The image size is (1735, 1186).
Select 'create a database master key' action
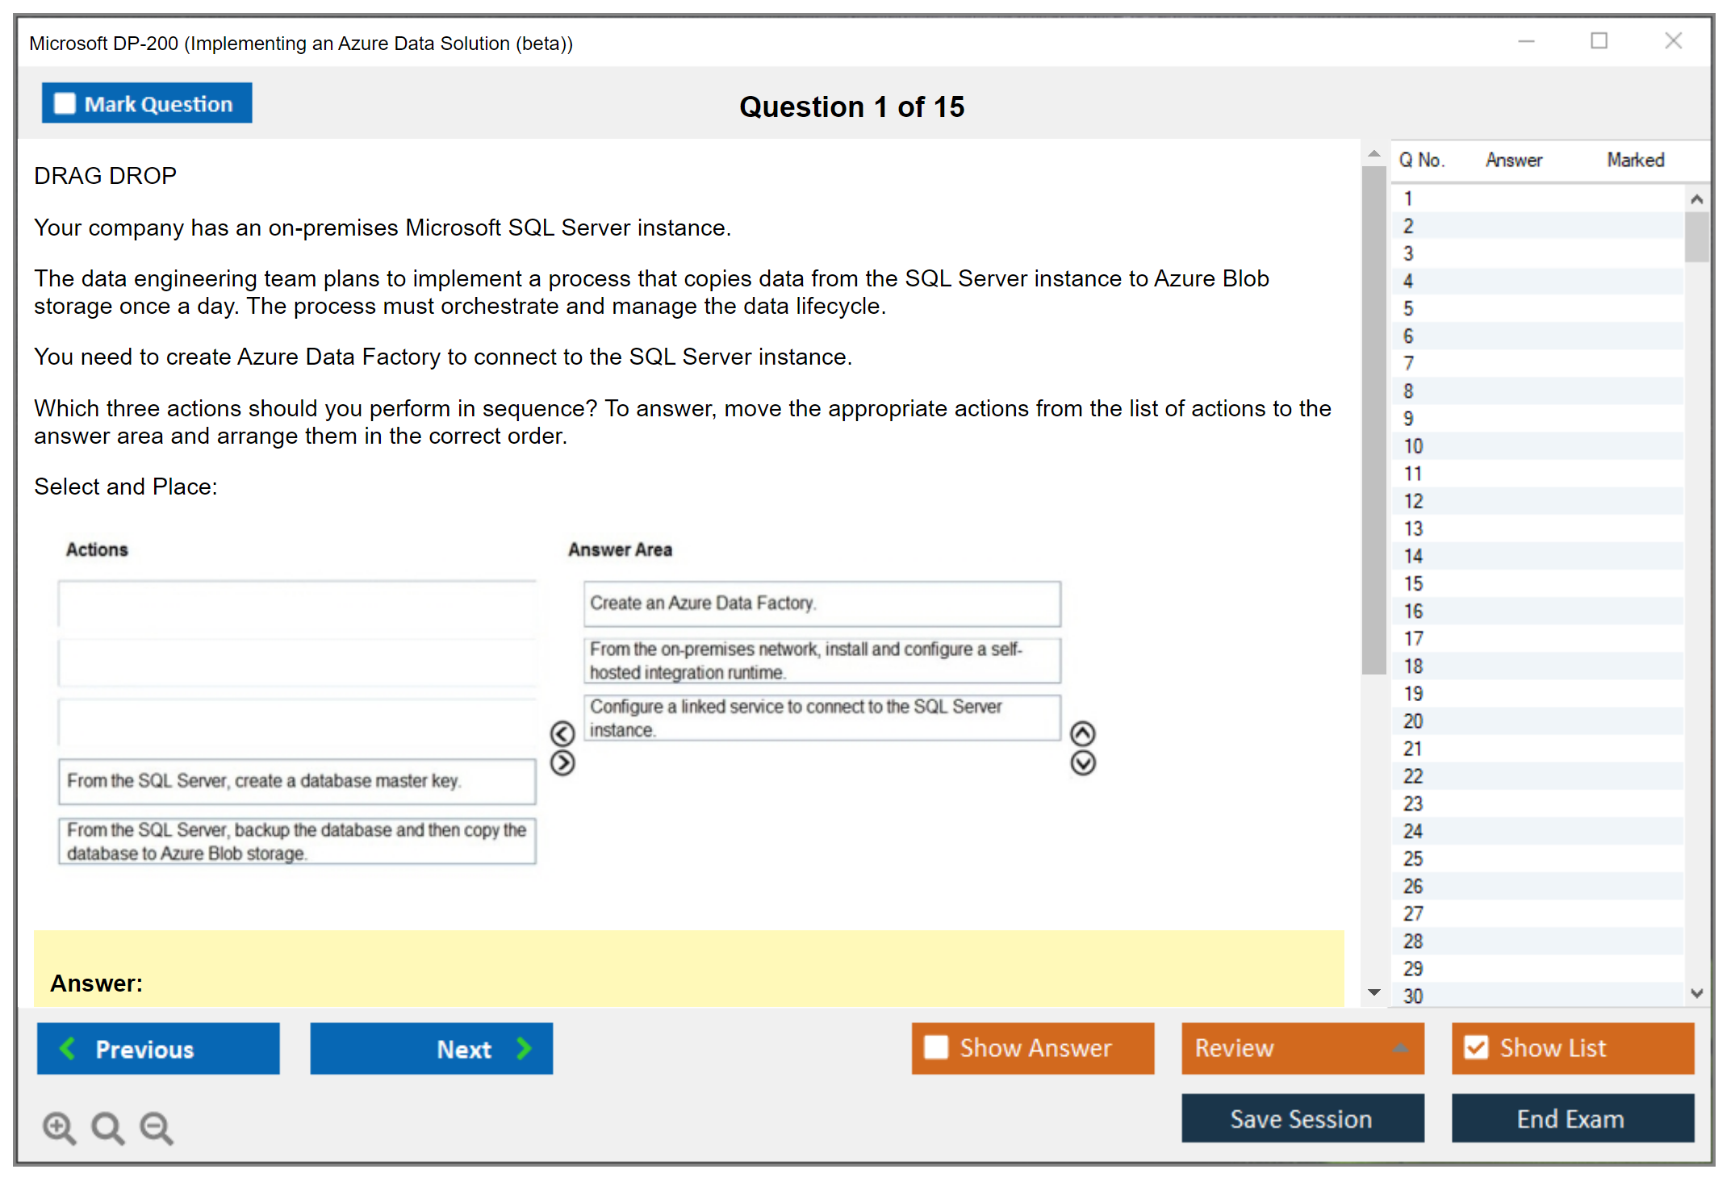pyautogui.click(x=297, y=781)
